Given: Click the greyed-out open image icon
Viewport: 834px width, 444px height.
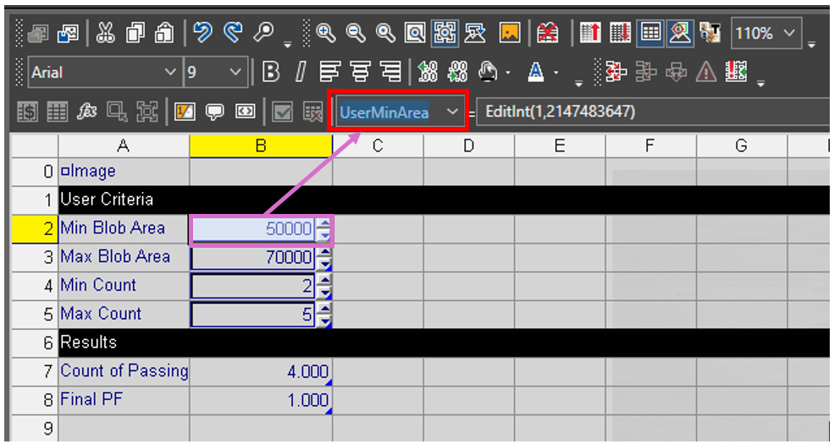Looking at the screenshot, I should [x=38, y=34].
